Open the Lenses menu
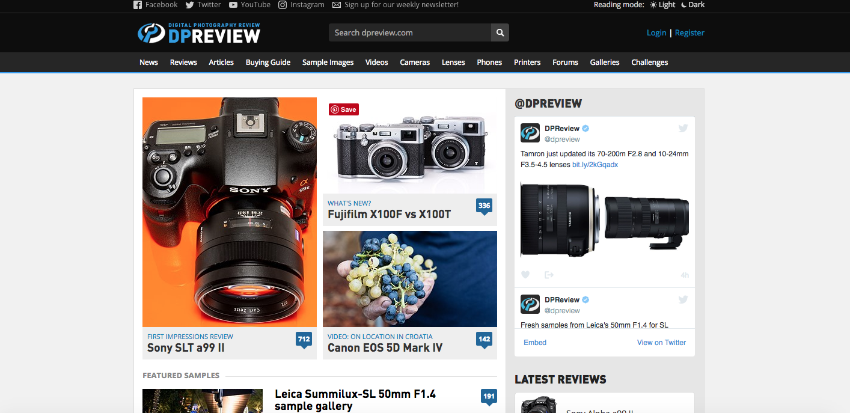This screenshot has width=850, height=413. tap(453, 63)
